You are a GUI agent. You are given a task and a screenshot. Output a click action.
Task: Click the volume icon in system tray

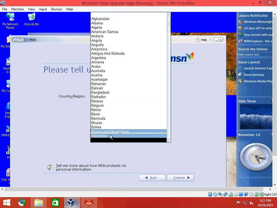pos(252,203)
